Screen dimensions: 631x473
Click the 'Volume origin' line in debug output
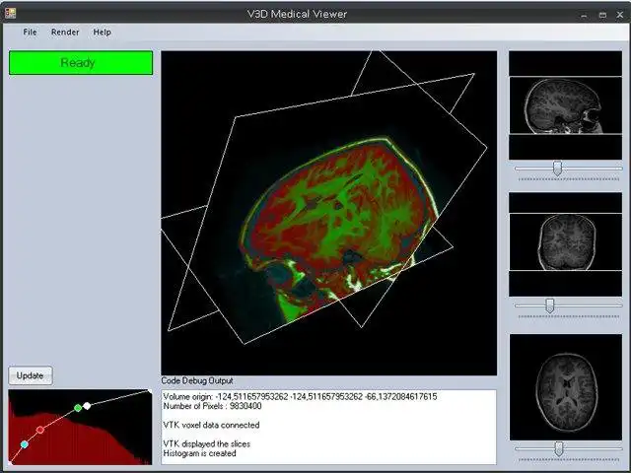(300, 396)
